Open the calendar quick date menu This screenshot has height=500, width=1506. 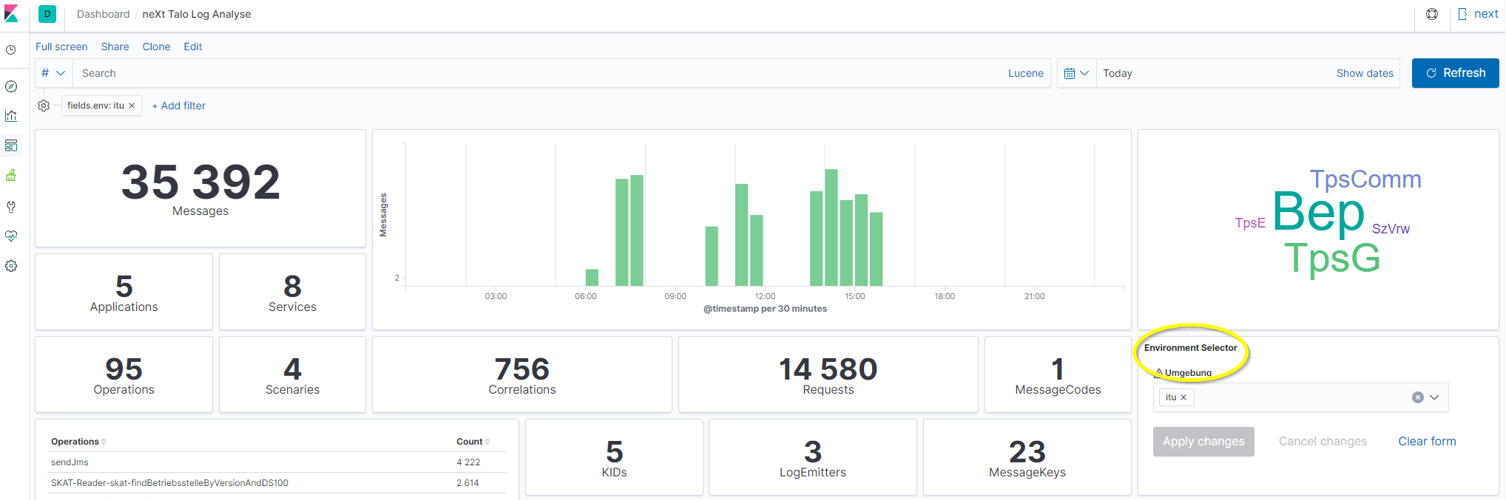click(1076, 73)
